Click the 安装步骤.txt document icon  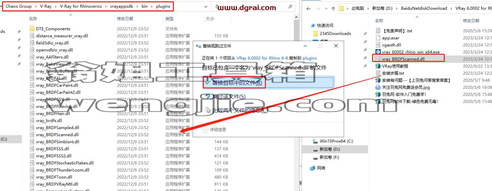378,73
